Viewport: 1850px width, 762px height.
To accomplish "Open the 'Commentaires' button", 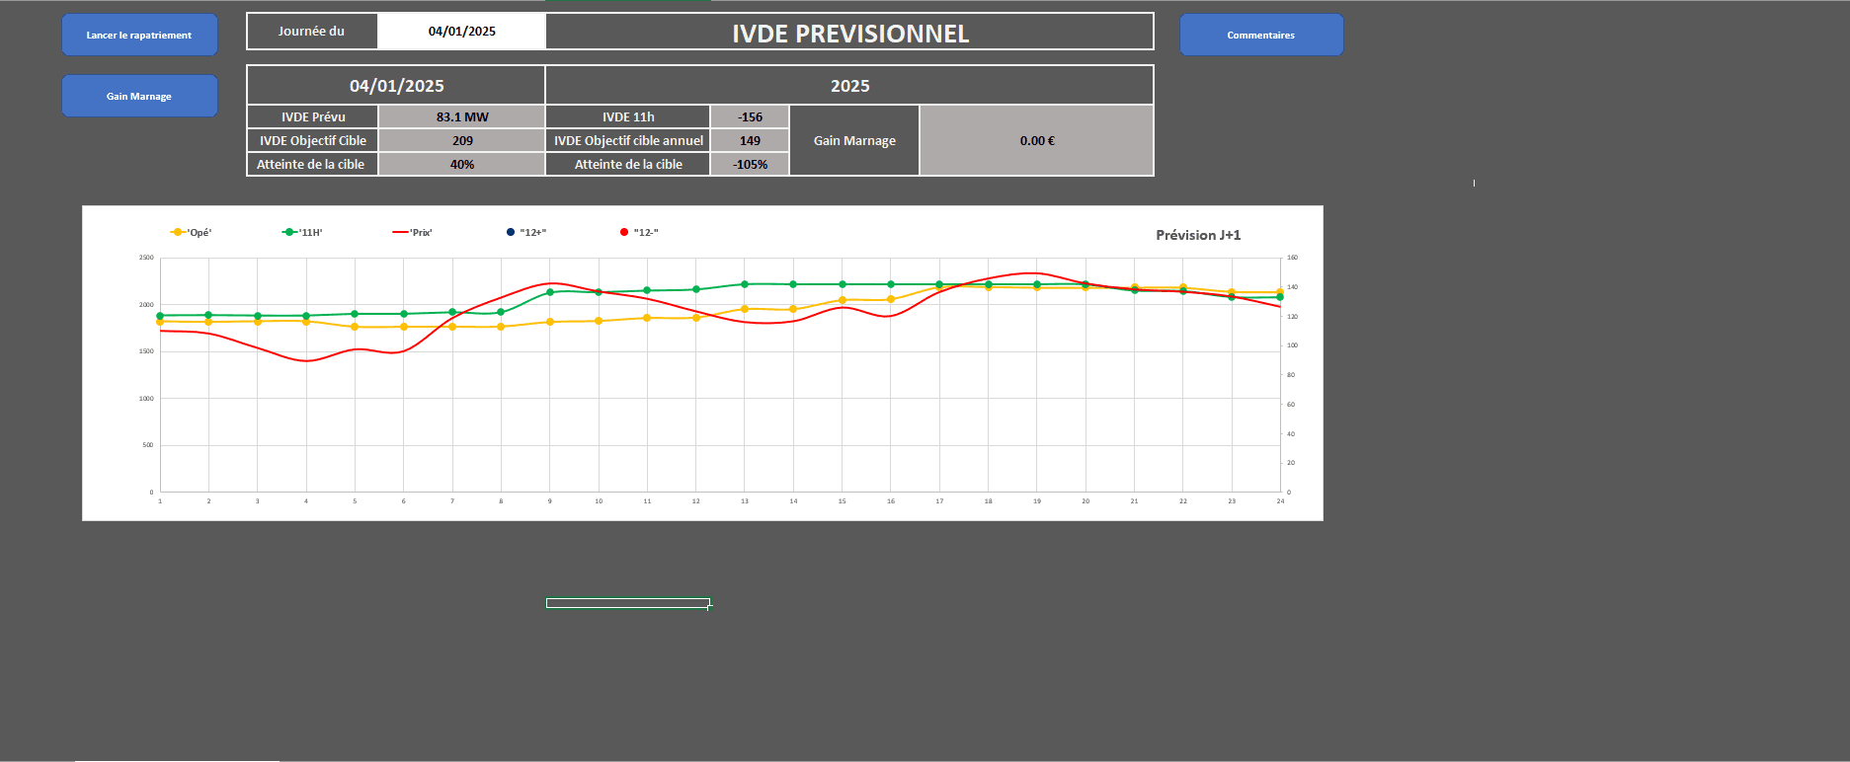I will tap(1260, 36).
